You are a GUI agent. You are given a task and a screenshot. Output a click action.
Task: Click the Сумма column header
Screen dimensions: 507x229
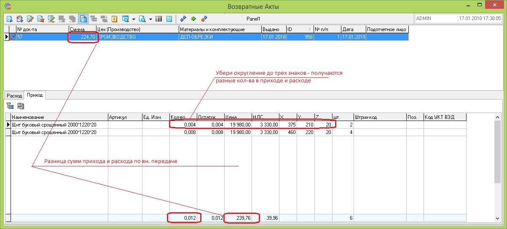click(83, 29)
